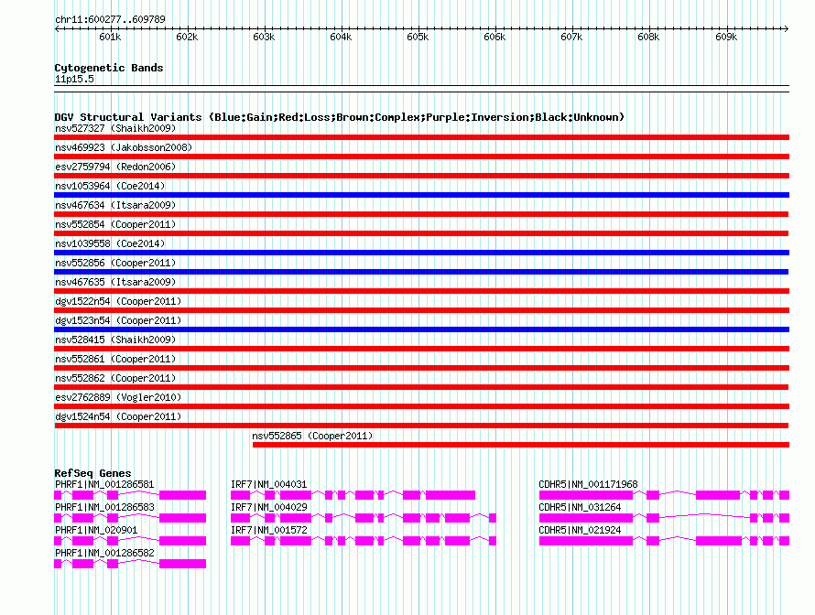
Task: Click the nsv552854 (Cooper2011) label
Action: pos(115,224)
